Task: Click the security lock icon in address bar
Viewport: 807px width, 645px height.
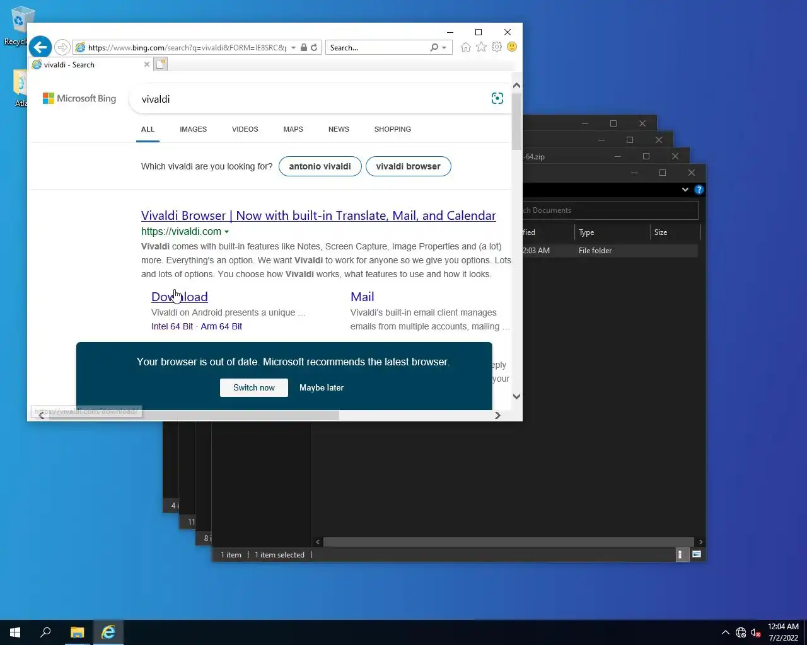Action: tap(304, 47)
